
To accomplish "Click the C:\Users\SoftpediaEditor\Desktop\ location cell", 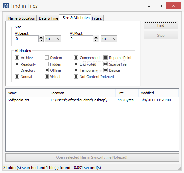I will [x=79, y=100].
